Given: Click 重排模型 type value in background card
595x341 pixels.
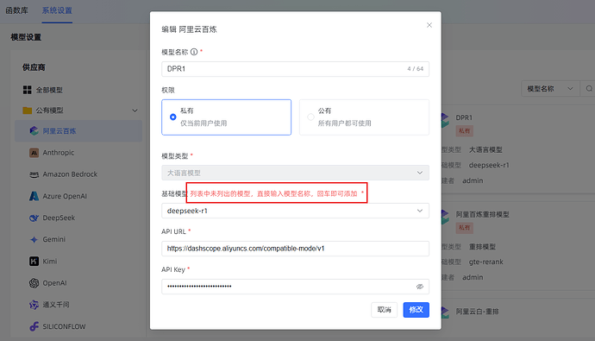Looking at the screenshot, I should [482, 247].
